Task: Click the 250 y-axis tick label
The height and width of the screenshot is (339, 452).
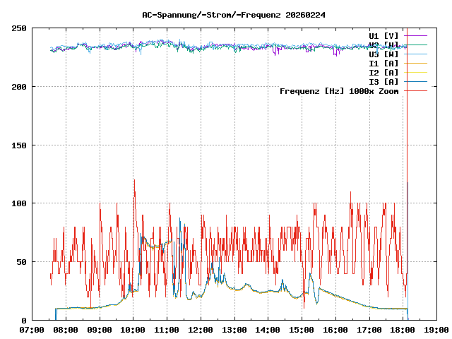Action: pos(19,28)
